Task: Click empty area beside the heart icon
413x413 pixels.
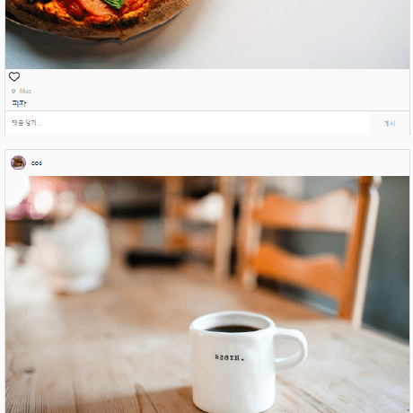Action: click(x=209, y=76)
